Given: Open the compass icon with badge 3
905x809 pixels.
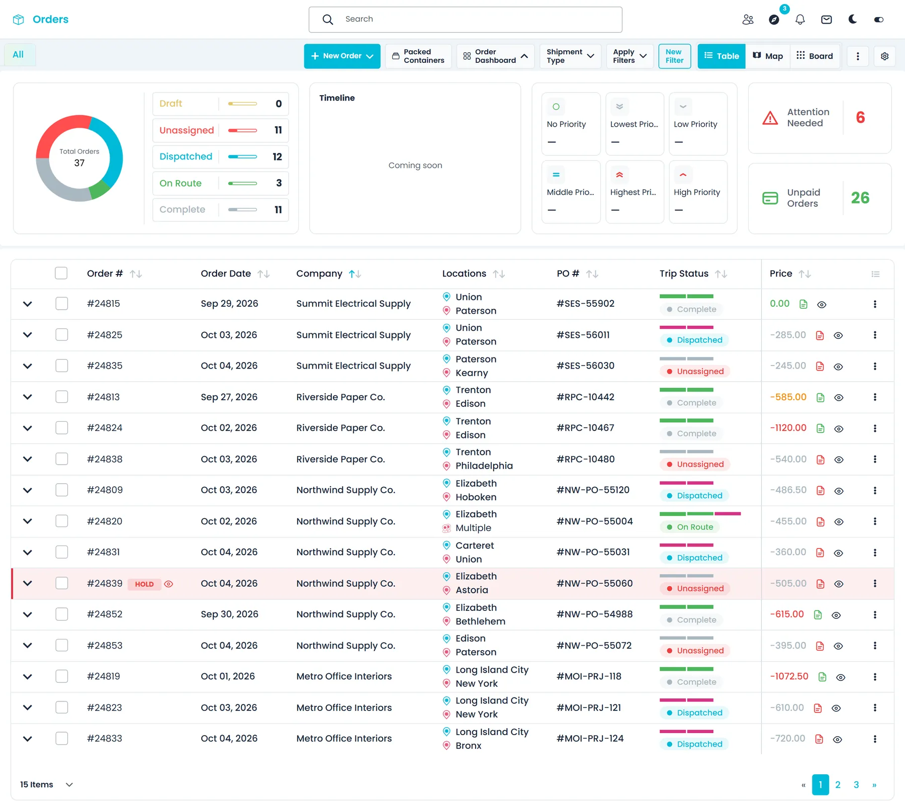Looking at the screenshot, I should 774,20.
